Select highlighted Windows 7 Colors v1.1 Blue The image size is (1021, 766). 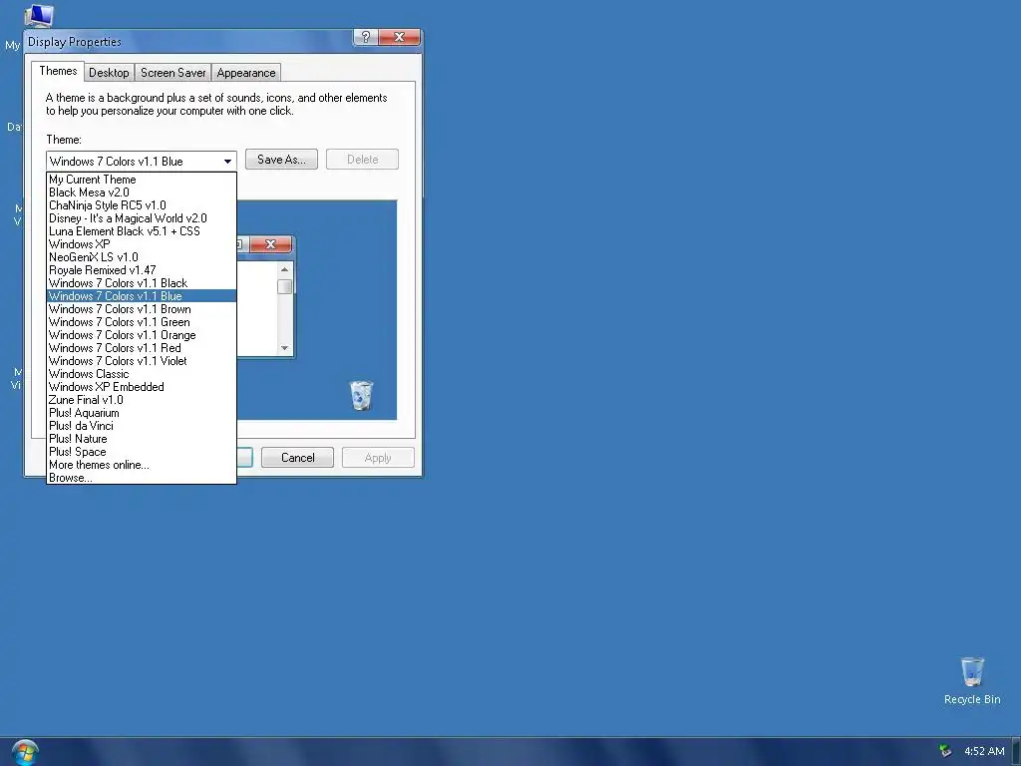pos(142,295)
